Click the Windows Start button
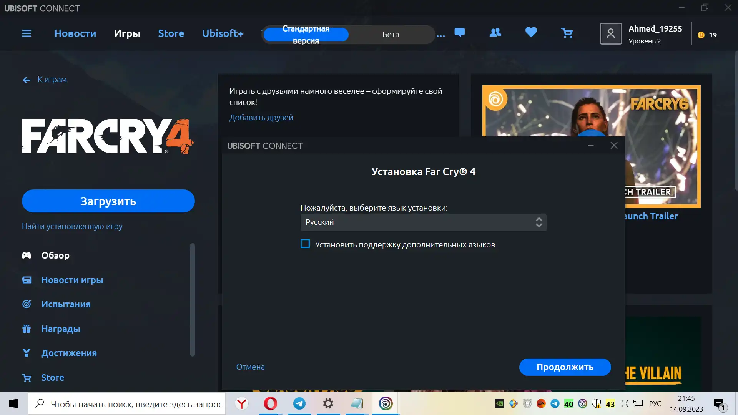The height and width of the screenshot is (415, 738). click(x=14, y=403)
